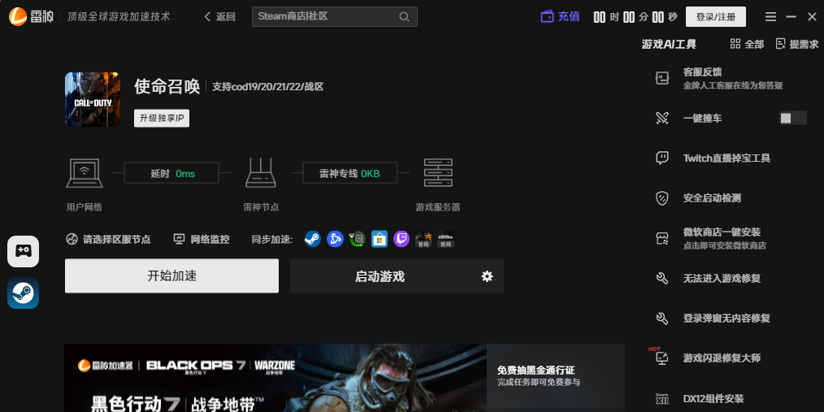This screenshot has height=412, width=824.
Task: Click 游戏AI工具 heading
Action: (669, 45)
